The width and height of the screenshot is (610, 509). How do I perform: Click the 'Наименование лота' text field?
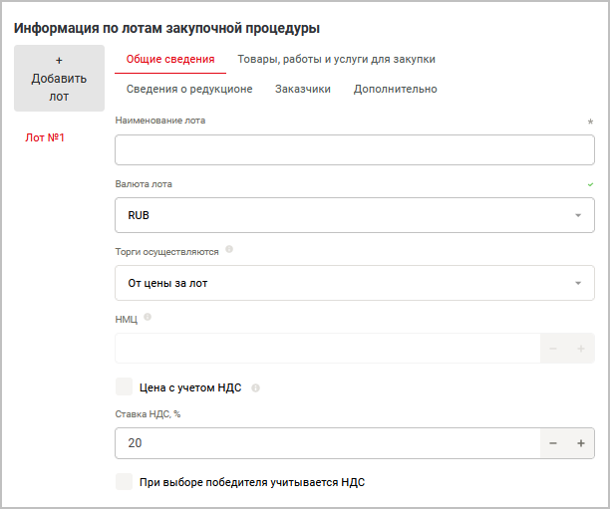pos(355,149)
